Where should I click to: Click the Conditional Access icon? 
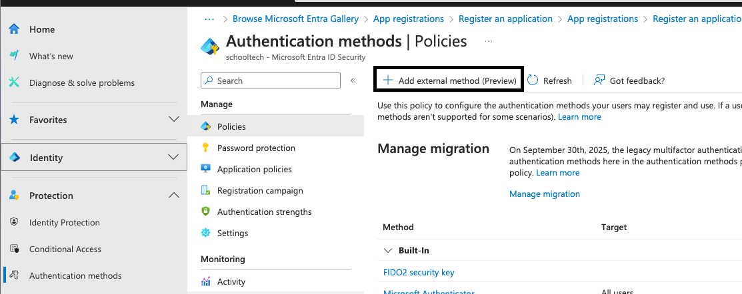coord(14,249)
